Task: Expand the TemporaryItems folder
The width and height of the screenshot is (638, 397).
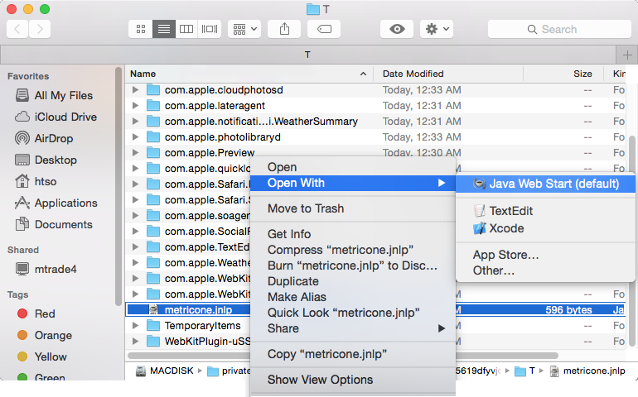Action: 136,326
